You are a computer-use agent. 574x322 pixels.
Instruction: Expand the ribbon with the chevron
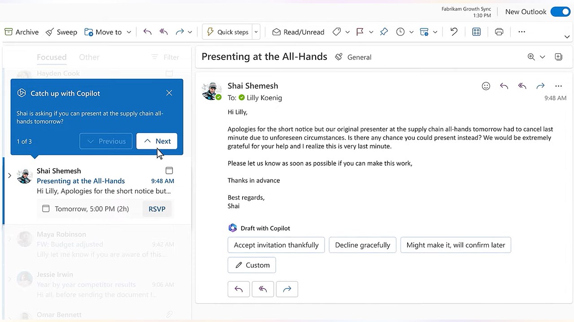point(567,37)
